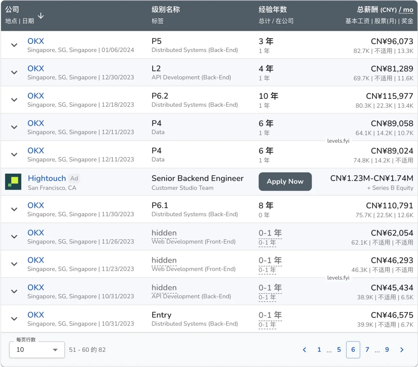Click the 总薪酬 (CNY) column header
The image size is (418, 367).
click(377, 10)
